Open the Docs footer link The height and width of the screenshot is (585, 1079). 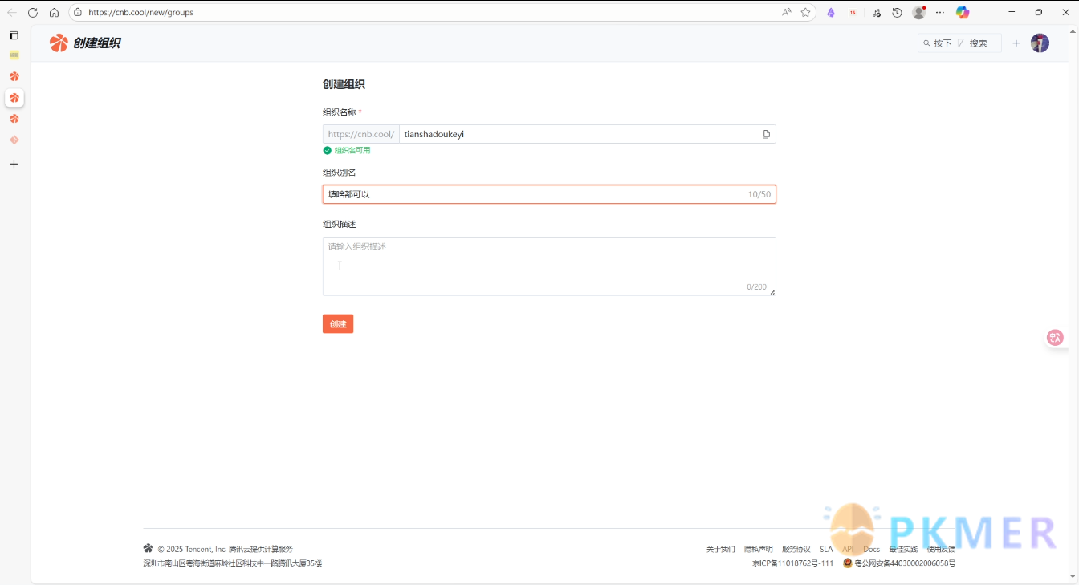click(872, 549)
